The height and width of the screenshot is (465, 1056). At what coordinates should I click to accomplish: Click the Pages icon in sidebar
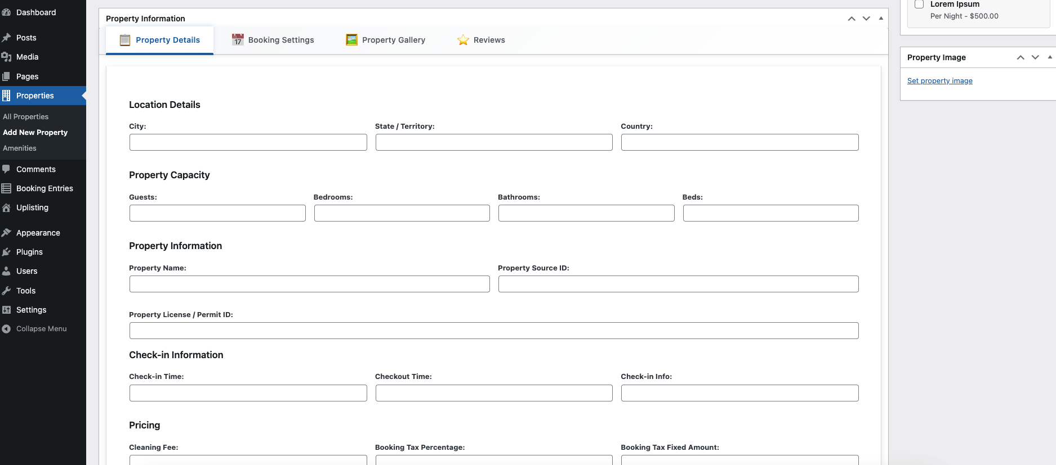[6, 76]
